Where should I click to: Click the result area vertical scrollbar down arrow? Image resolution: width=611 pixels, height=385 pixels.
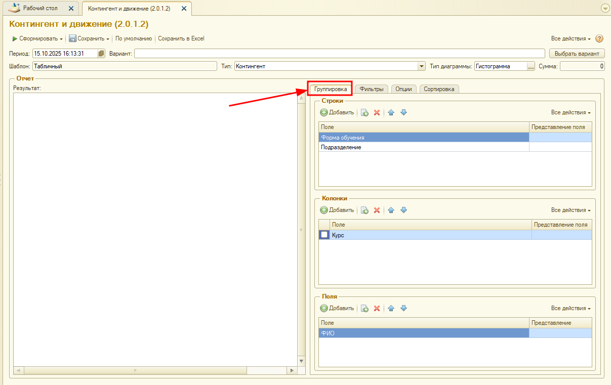[x=302, y=361]
